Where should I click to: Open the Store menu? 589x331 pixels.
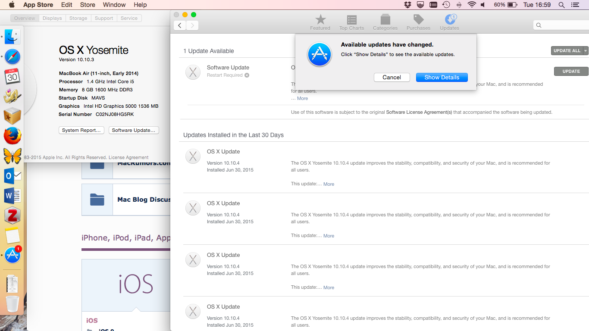click(88, 5)
